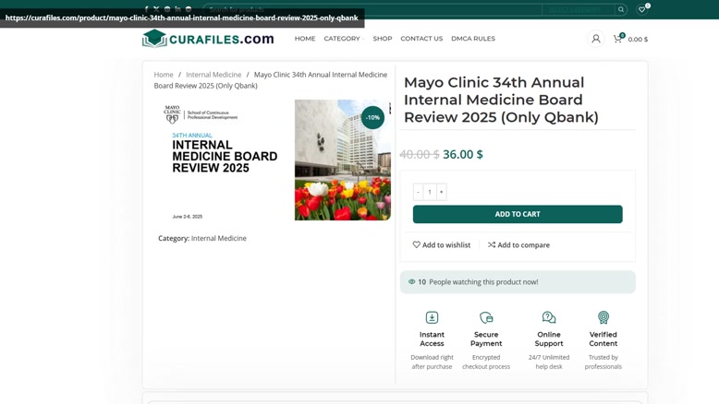719x404 pixels.
Task: Click the eye icon beside watchers count
Action: pos(412,282)
